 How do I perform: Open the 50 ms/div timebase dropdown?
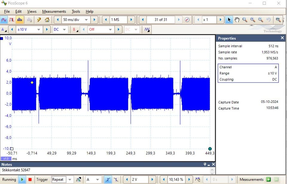tap(86, 20)
